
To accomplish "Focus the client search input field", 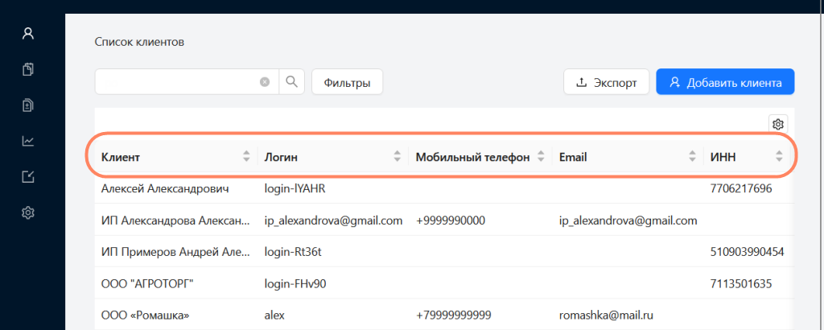I will click(x=177, y=82).
